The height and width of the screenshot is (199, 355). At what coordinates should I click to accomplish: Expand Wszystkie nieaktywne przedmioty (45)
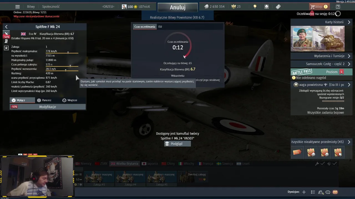(321, 142)
